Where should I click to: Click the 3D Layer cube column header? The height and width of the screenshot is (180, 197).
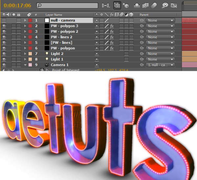[x=131, y=14]
